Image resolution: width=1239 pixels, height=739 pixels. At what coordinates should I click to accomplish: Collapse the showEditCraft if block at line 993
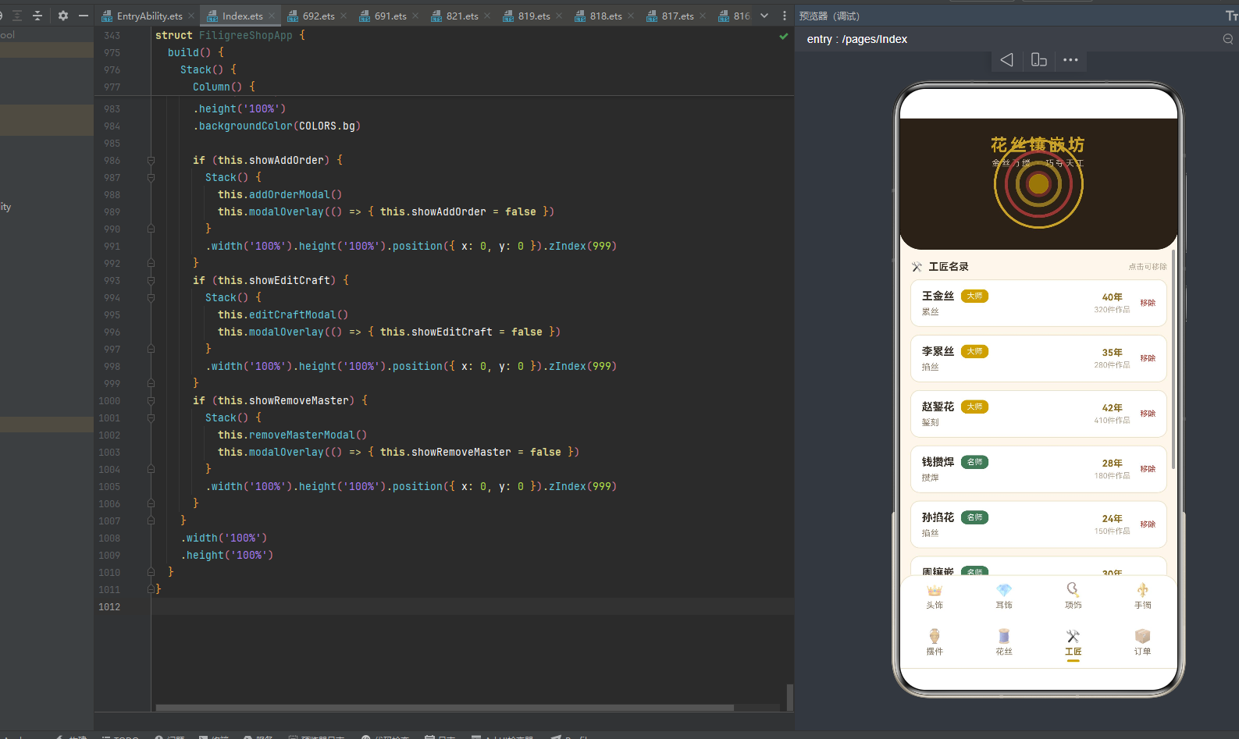click(151, 280)
